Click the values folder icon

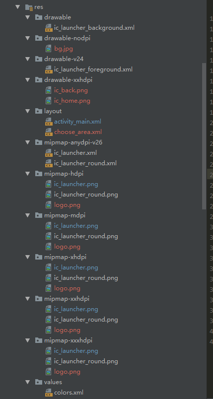[39, 382]
